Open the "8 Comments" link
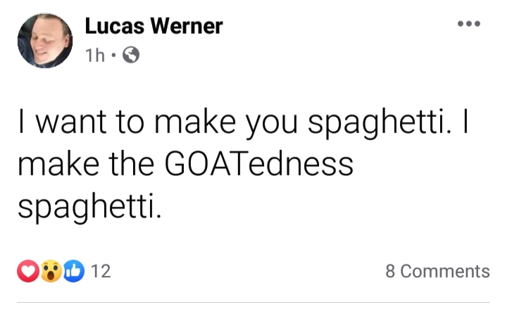 point(437,271)
